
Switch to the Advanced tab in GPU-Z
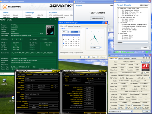[x=127, y=58]
